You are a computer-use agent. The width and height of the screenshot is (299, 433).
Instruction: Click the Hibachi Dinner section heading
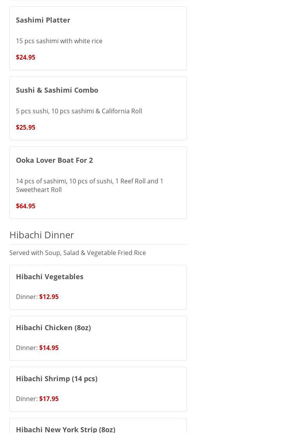[x=42, y=235]
